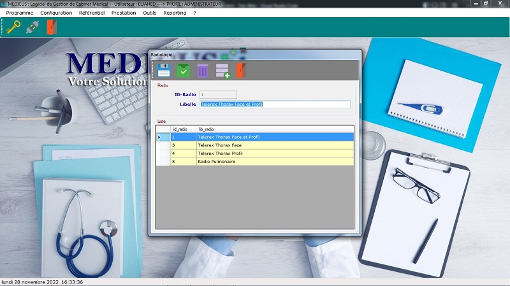Close the MEDICUS application window
Viewport: 510px width, 286px height.
(500, 3)
